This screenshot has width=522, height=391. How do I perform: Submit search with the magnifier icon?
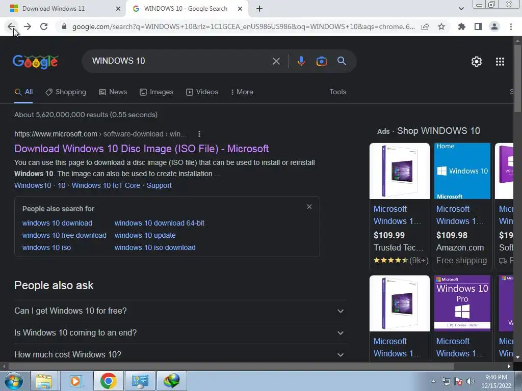pyautogui.click(x=342, y=61)
